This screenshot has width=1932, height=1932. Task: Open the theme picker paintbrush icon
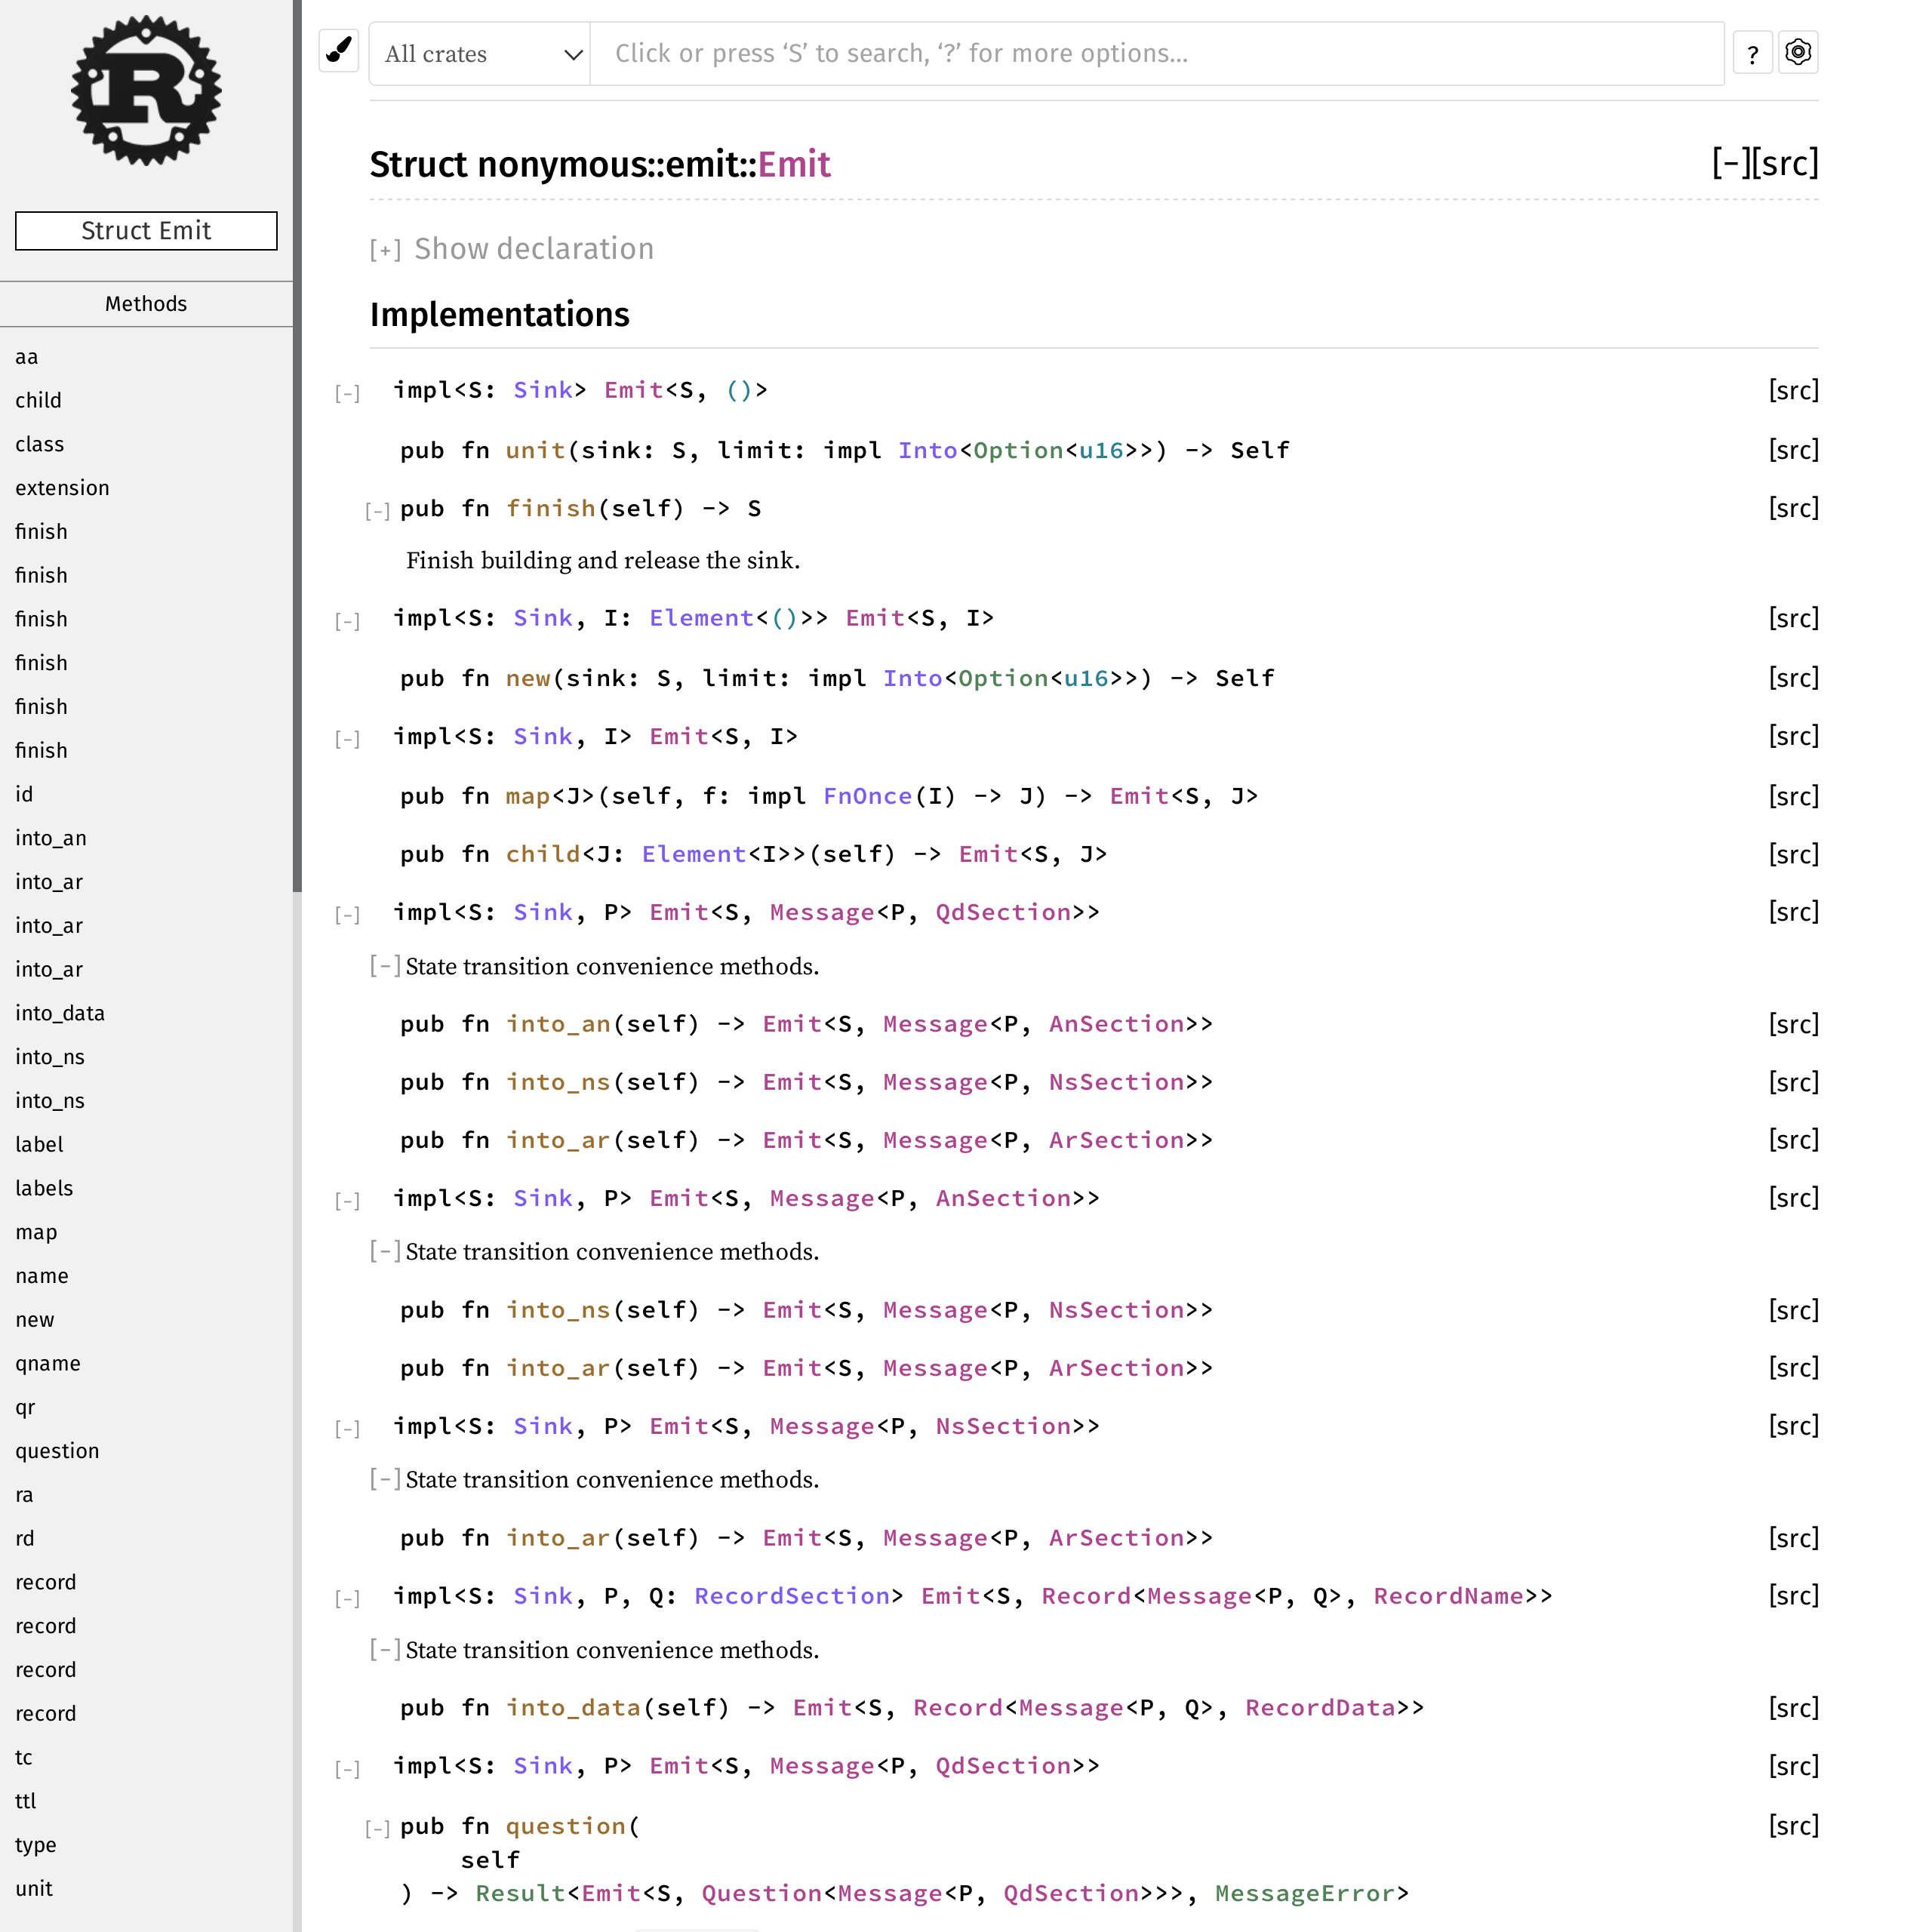(x=339, y=52)
